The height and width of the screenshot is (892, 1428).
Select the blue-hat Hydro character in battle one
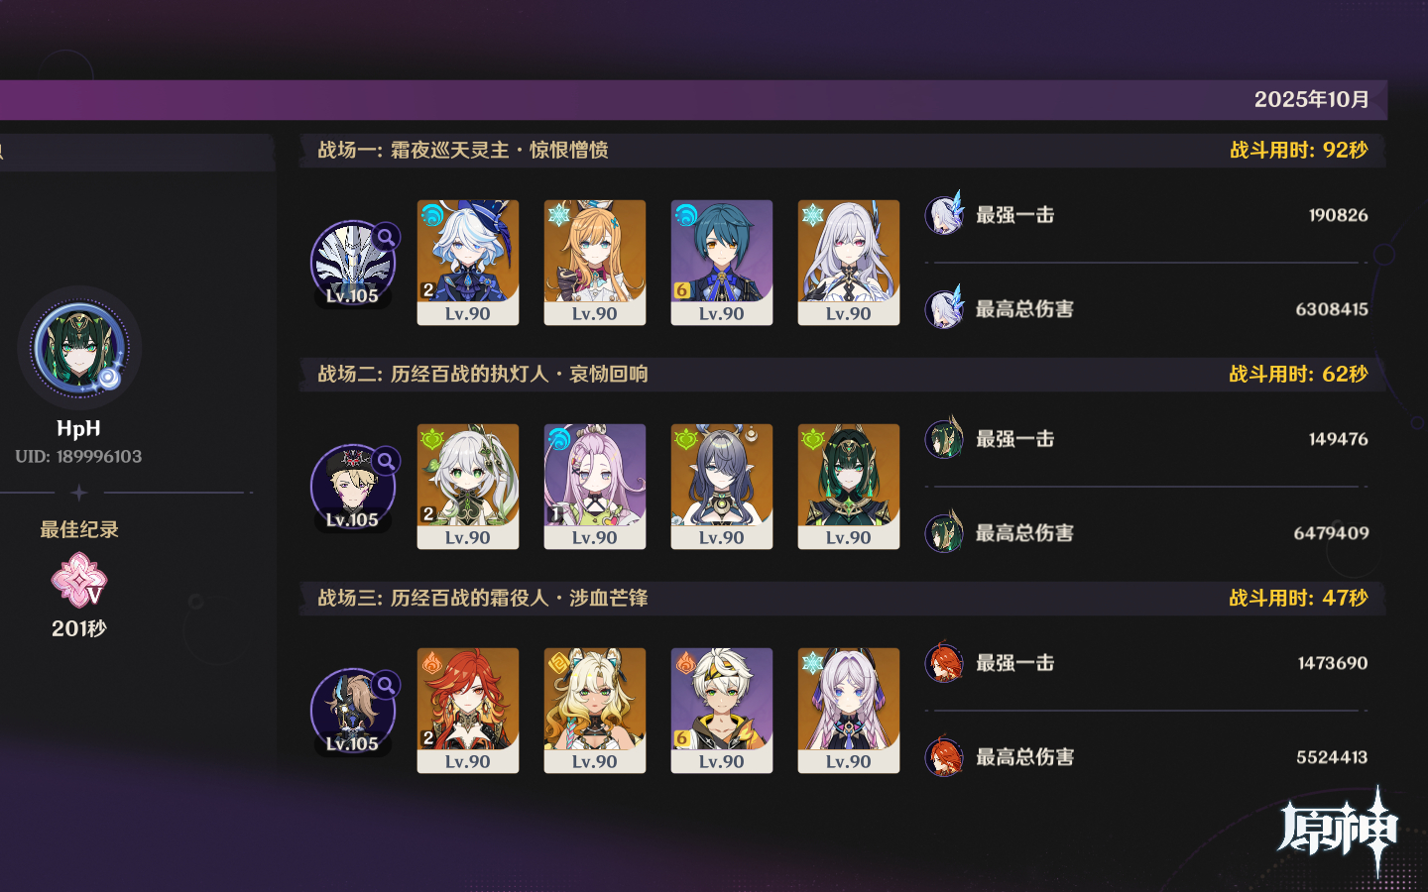tap(468, 263)
